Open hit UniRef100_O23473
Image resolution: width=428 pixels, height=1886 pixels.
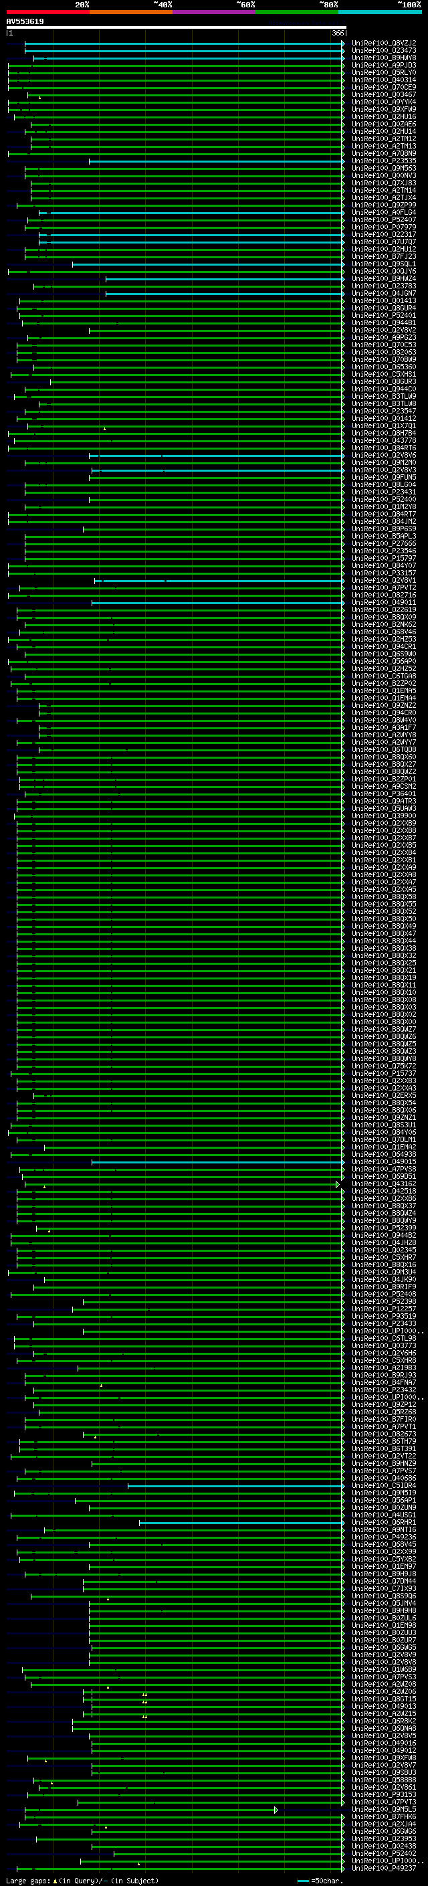[383, 51]
